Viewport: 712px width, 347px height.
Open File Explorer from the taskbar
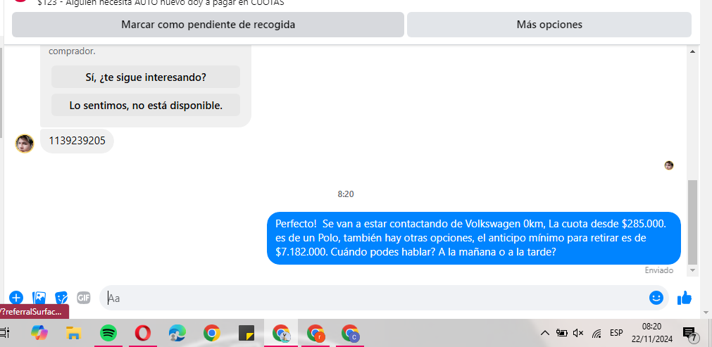tap(73, 334)
